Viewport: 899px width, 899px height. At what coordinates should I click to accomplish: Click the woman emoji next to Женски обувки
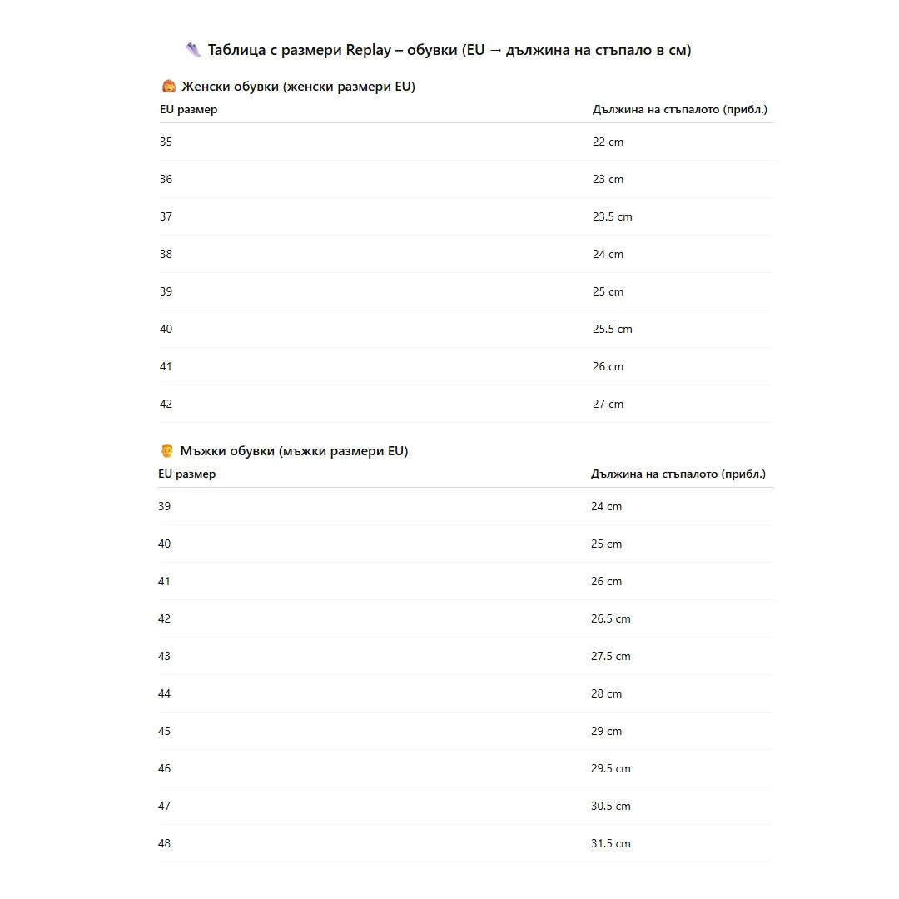pos(167,87)
